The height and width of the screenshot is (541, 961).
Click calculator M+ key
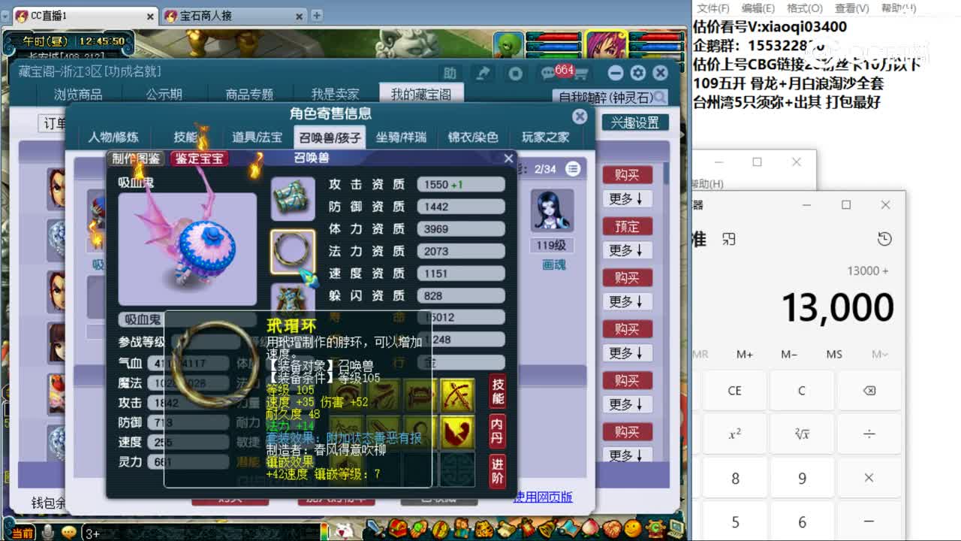coord(745,354)
